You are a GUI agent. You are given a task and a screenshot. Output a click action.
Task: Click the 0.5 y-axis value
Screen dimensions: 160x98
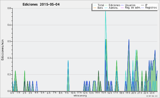9,41
